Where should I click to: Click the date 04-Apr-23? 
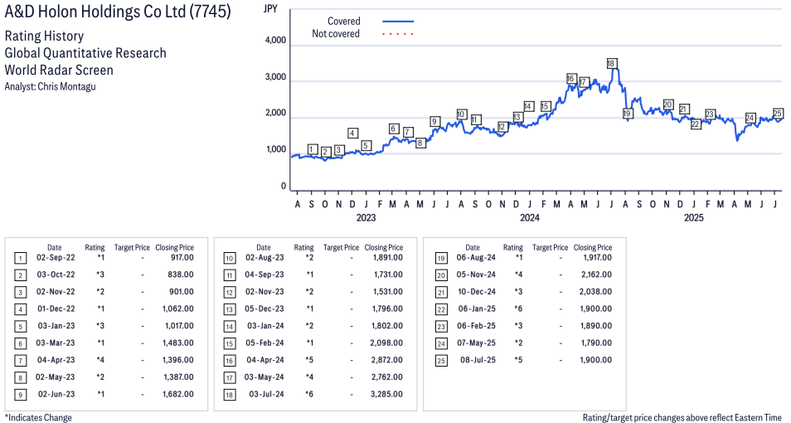(x=56, y=361)
